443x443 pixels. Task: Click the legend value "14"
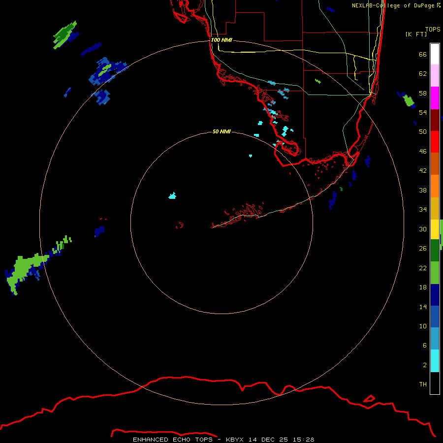tap(423, 307)
